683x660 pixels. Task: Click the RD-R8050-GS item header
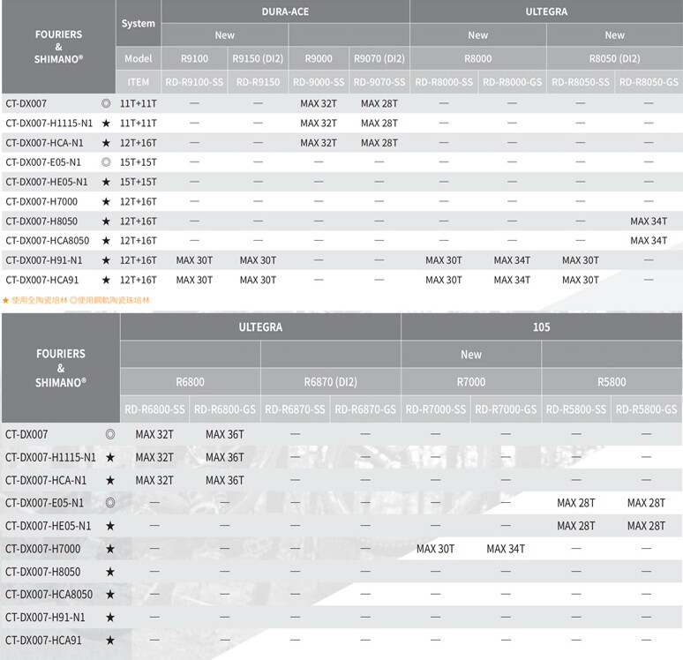[649, 82]
